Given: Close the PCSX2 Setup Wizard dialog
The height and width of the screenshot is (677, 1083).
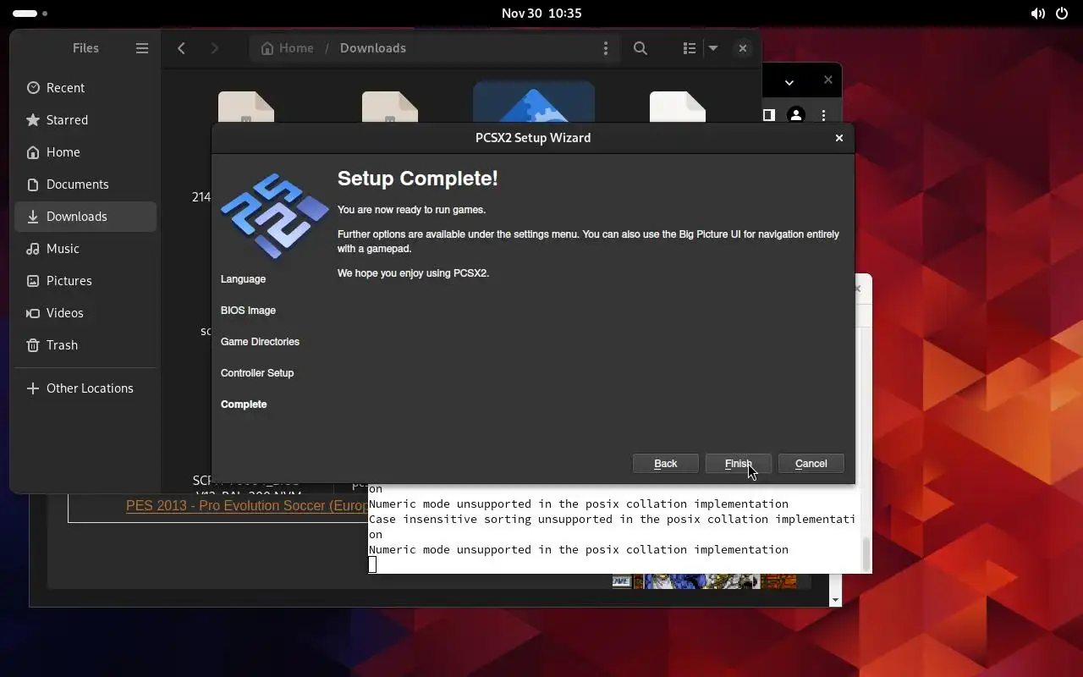Looking at the screenshot, I should 839,138.
